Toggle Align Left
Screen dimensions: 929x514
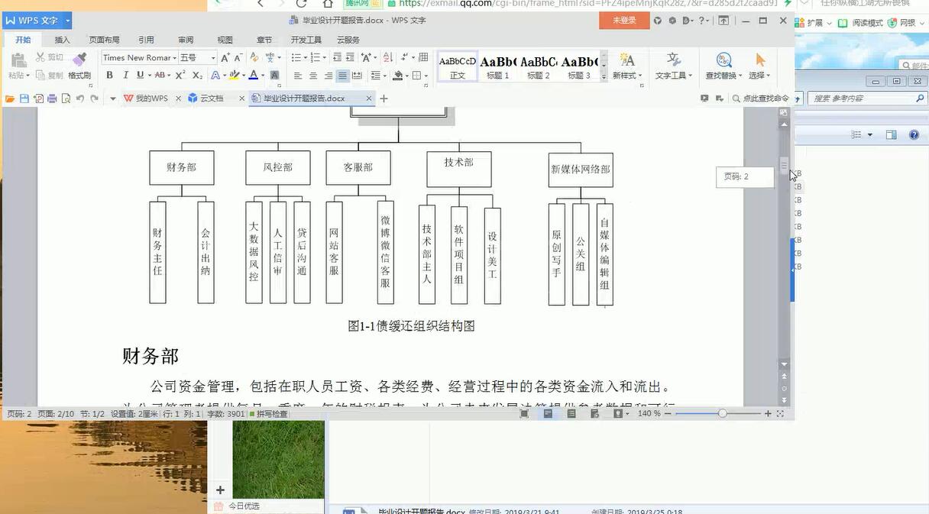[298, 76]
